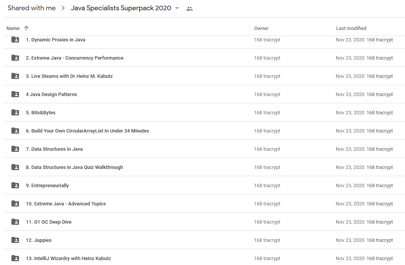The image size is (405, 265).
Task: Select the '12. Juppies' folder name
Action: [x=39, y=240]
